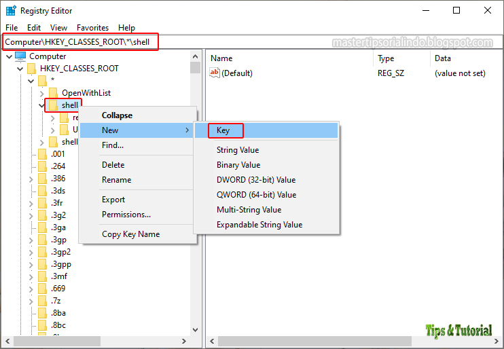
Task: Open the Help menu
Action: click(x=126, y=28)
